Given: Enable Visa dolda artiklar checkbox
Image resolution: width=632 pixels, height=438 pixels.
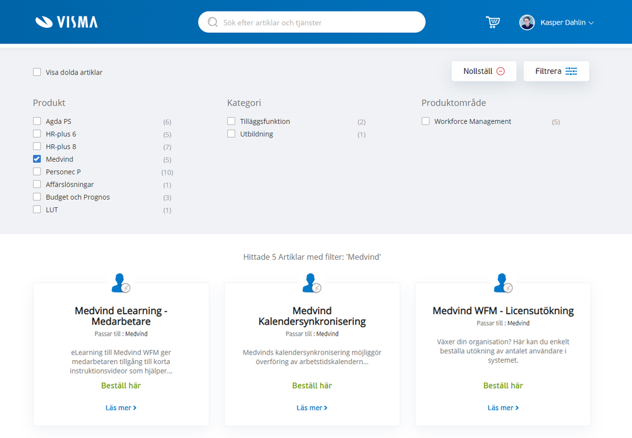Looking at the screenshot, I should tap(37, 72).
